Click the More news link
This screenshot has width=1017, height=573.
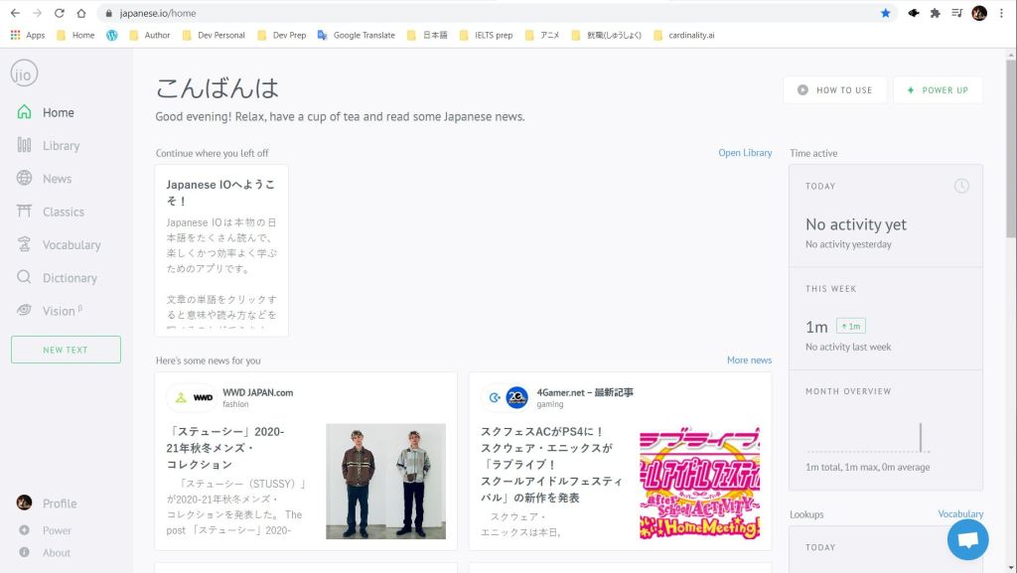point(749,360)
